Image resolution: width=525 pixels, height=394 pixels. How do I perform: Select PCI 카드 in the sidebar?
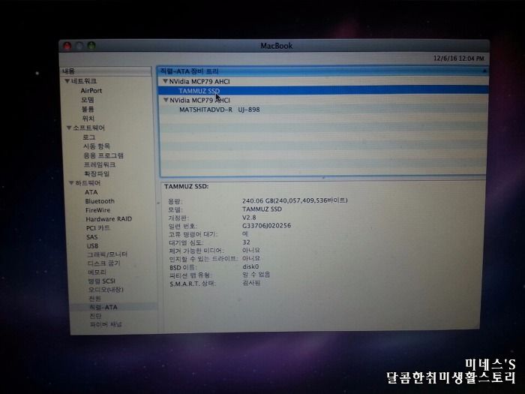click(x=97, y=228)
